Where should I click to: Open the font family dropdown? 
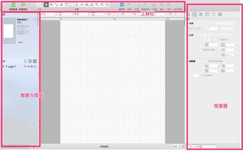pyautogui.click(x=225, y=23)
